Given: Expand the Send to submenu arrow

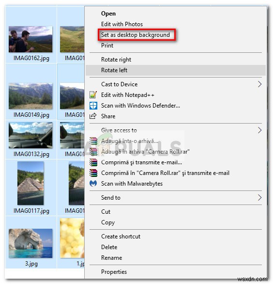Looking at the screenshot, I should coord(259,198).
